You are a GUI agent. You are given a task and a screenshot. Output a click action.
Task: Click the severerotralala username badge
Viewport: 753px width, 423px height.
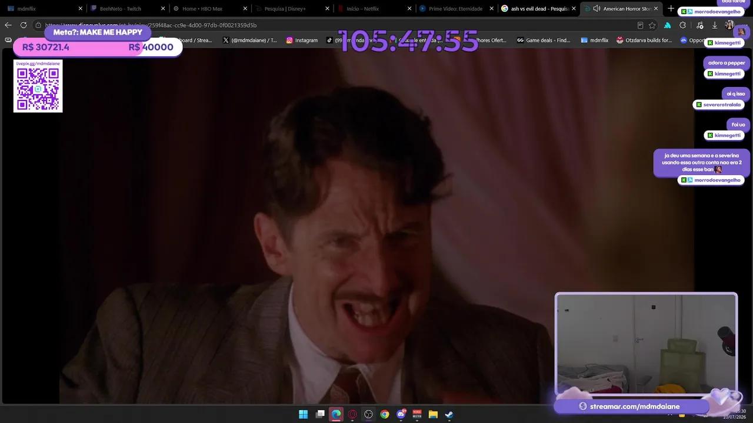pyautogui.click(x=718, y=105)
